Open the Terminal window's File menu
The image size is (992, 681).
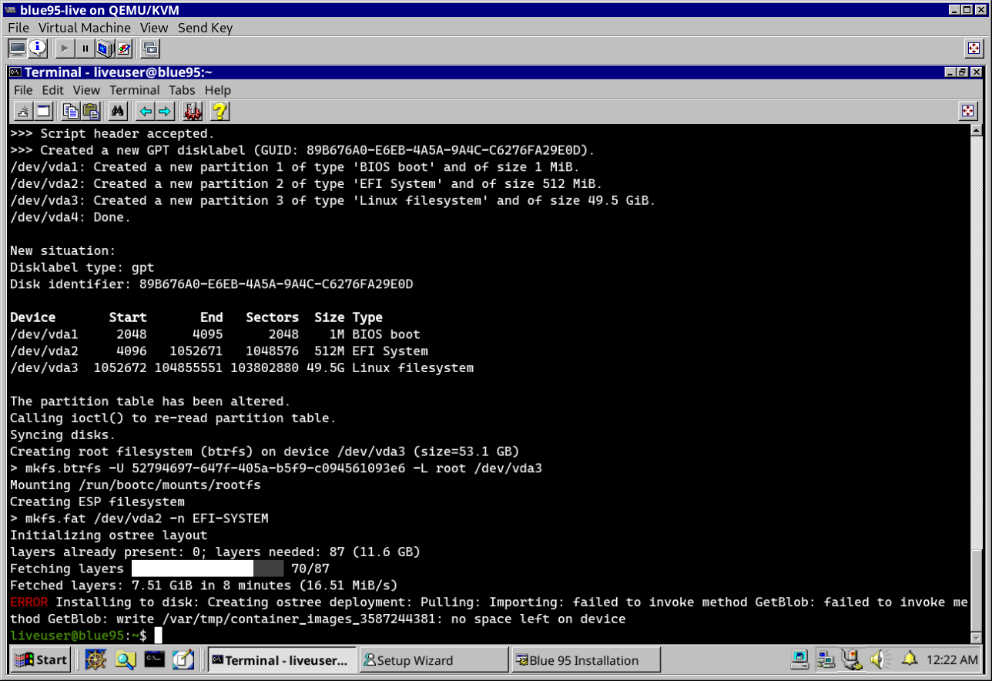click(x=23, y=90)
